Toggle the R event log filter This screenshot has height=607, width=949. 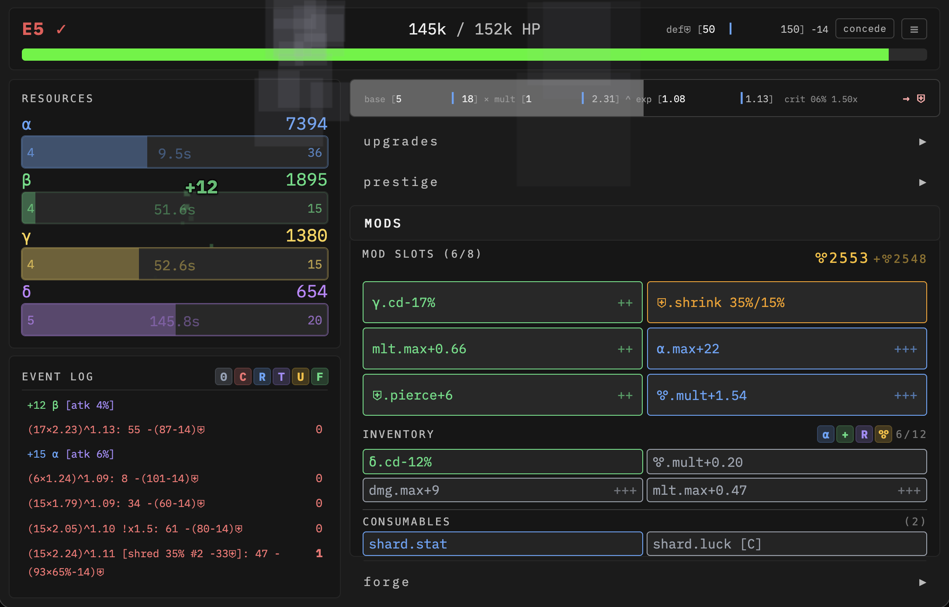point(262,377)
